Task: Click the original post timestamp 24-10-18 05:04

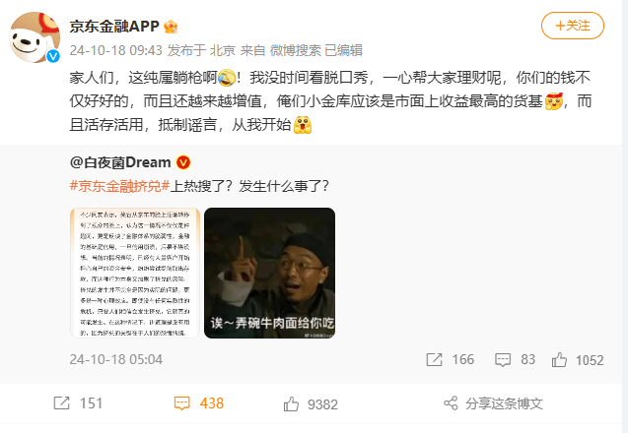Action: (x=116, y=359)
